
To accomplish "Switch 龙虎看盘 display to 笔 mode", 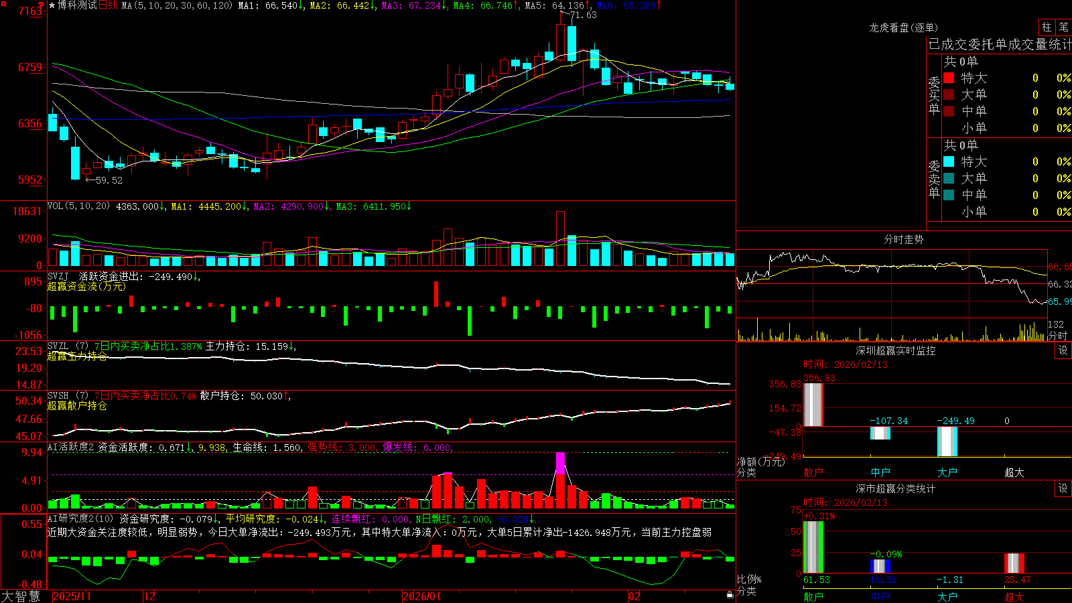I will tap(1063, 27).
